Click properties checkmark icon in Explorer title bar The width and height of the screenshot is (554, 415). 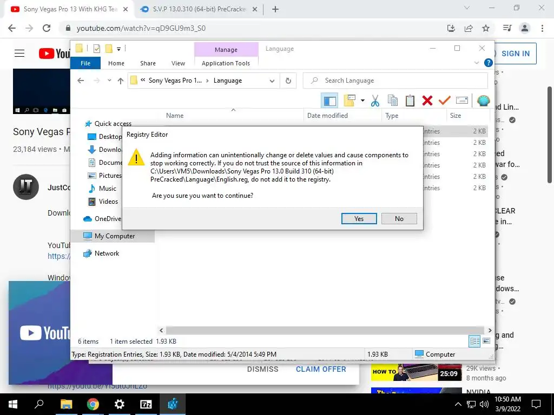(97, 49)
